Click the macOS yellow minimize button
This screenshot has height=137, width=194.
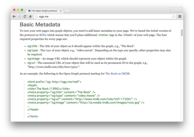(18, 10)
